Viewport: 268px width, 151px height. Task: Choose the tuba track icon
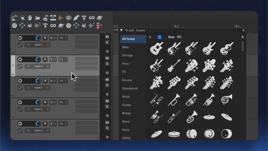point(192,117)
